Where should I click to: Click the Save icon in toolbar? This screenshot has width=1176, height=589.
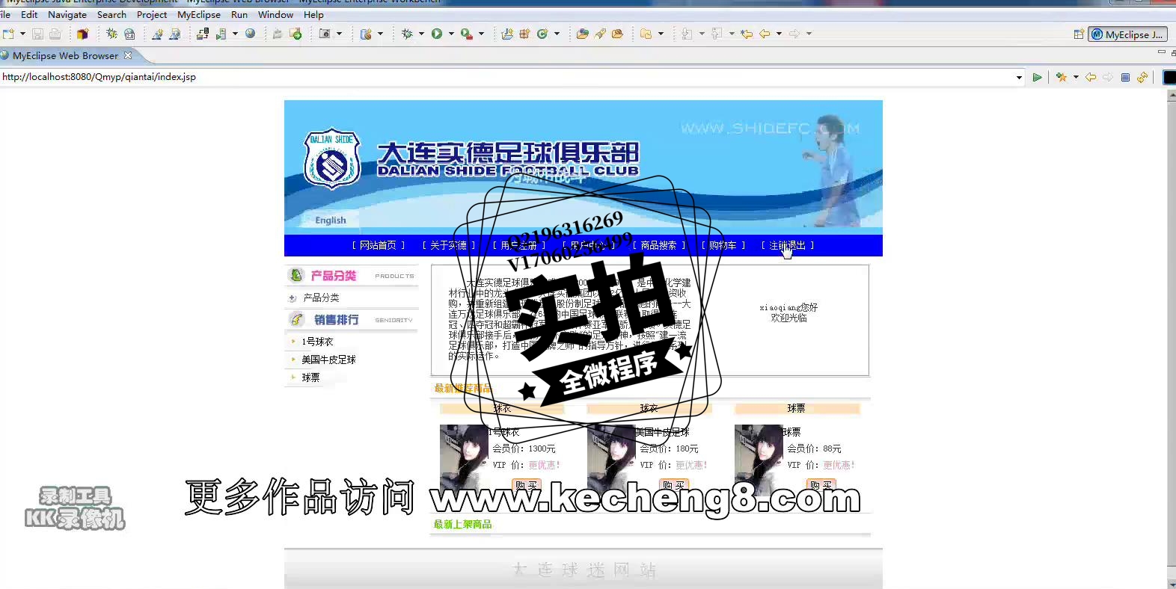[x=37, y=34]
